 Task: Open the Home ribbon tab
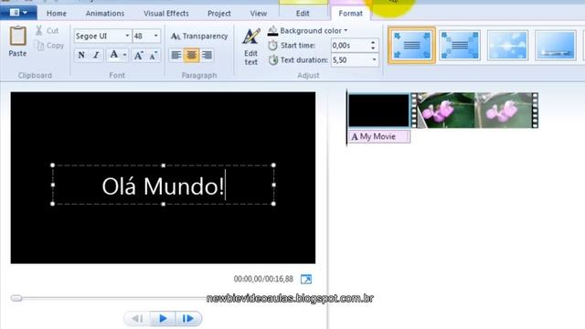pos(57,14)
